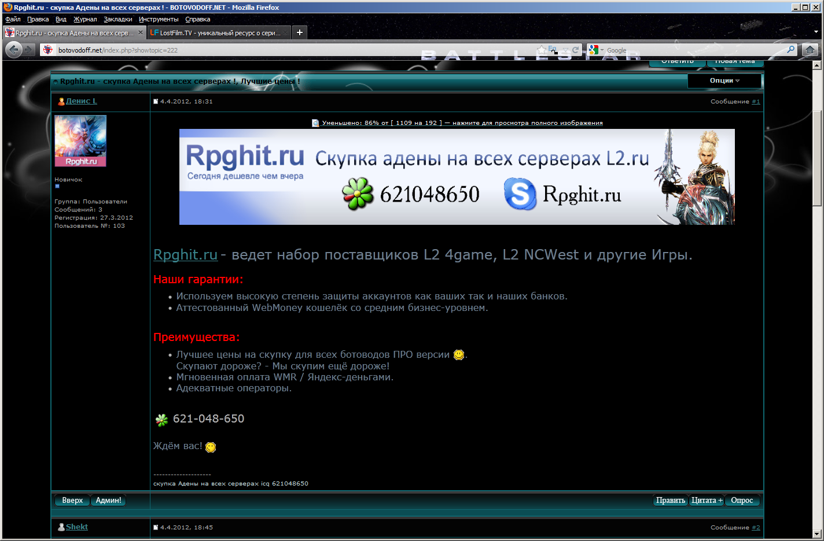This screenshot has height=541, width=824.
Task: Click the Ответить reply button
Action: [x=677, y=62]
